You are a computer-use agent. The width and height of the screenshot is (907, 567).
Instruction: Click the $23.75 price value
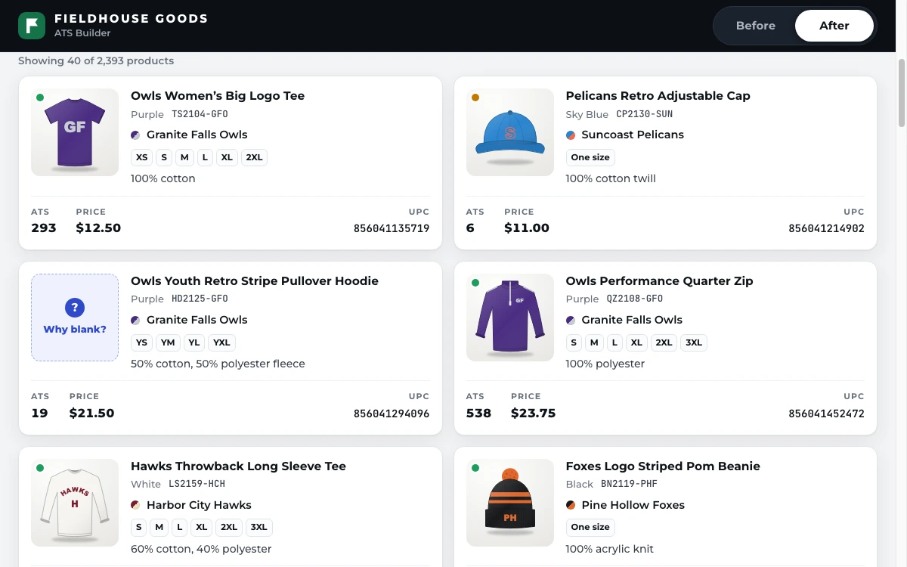tap(533, 414)
